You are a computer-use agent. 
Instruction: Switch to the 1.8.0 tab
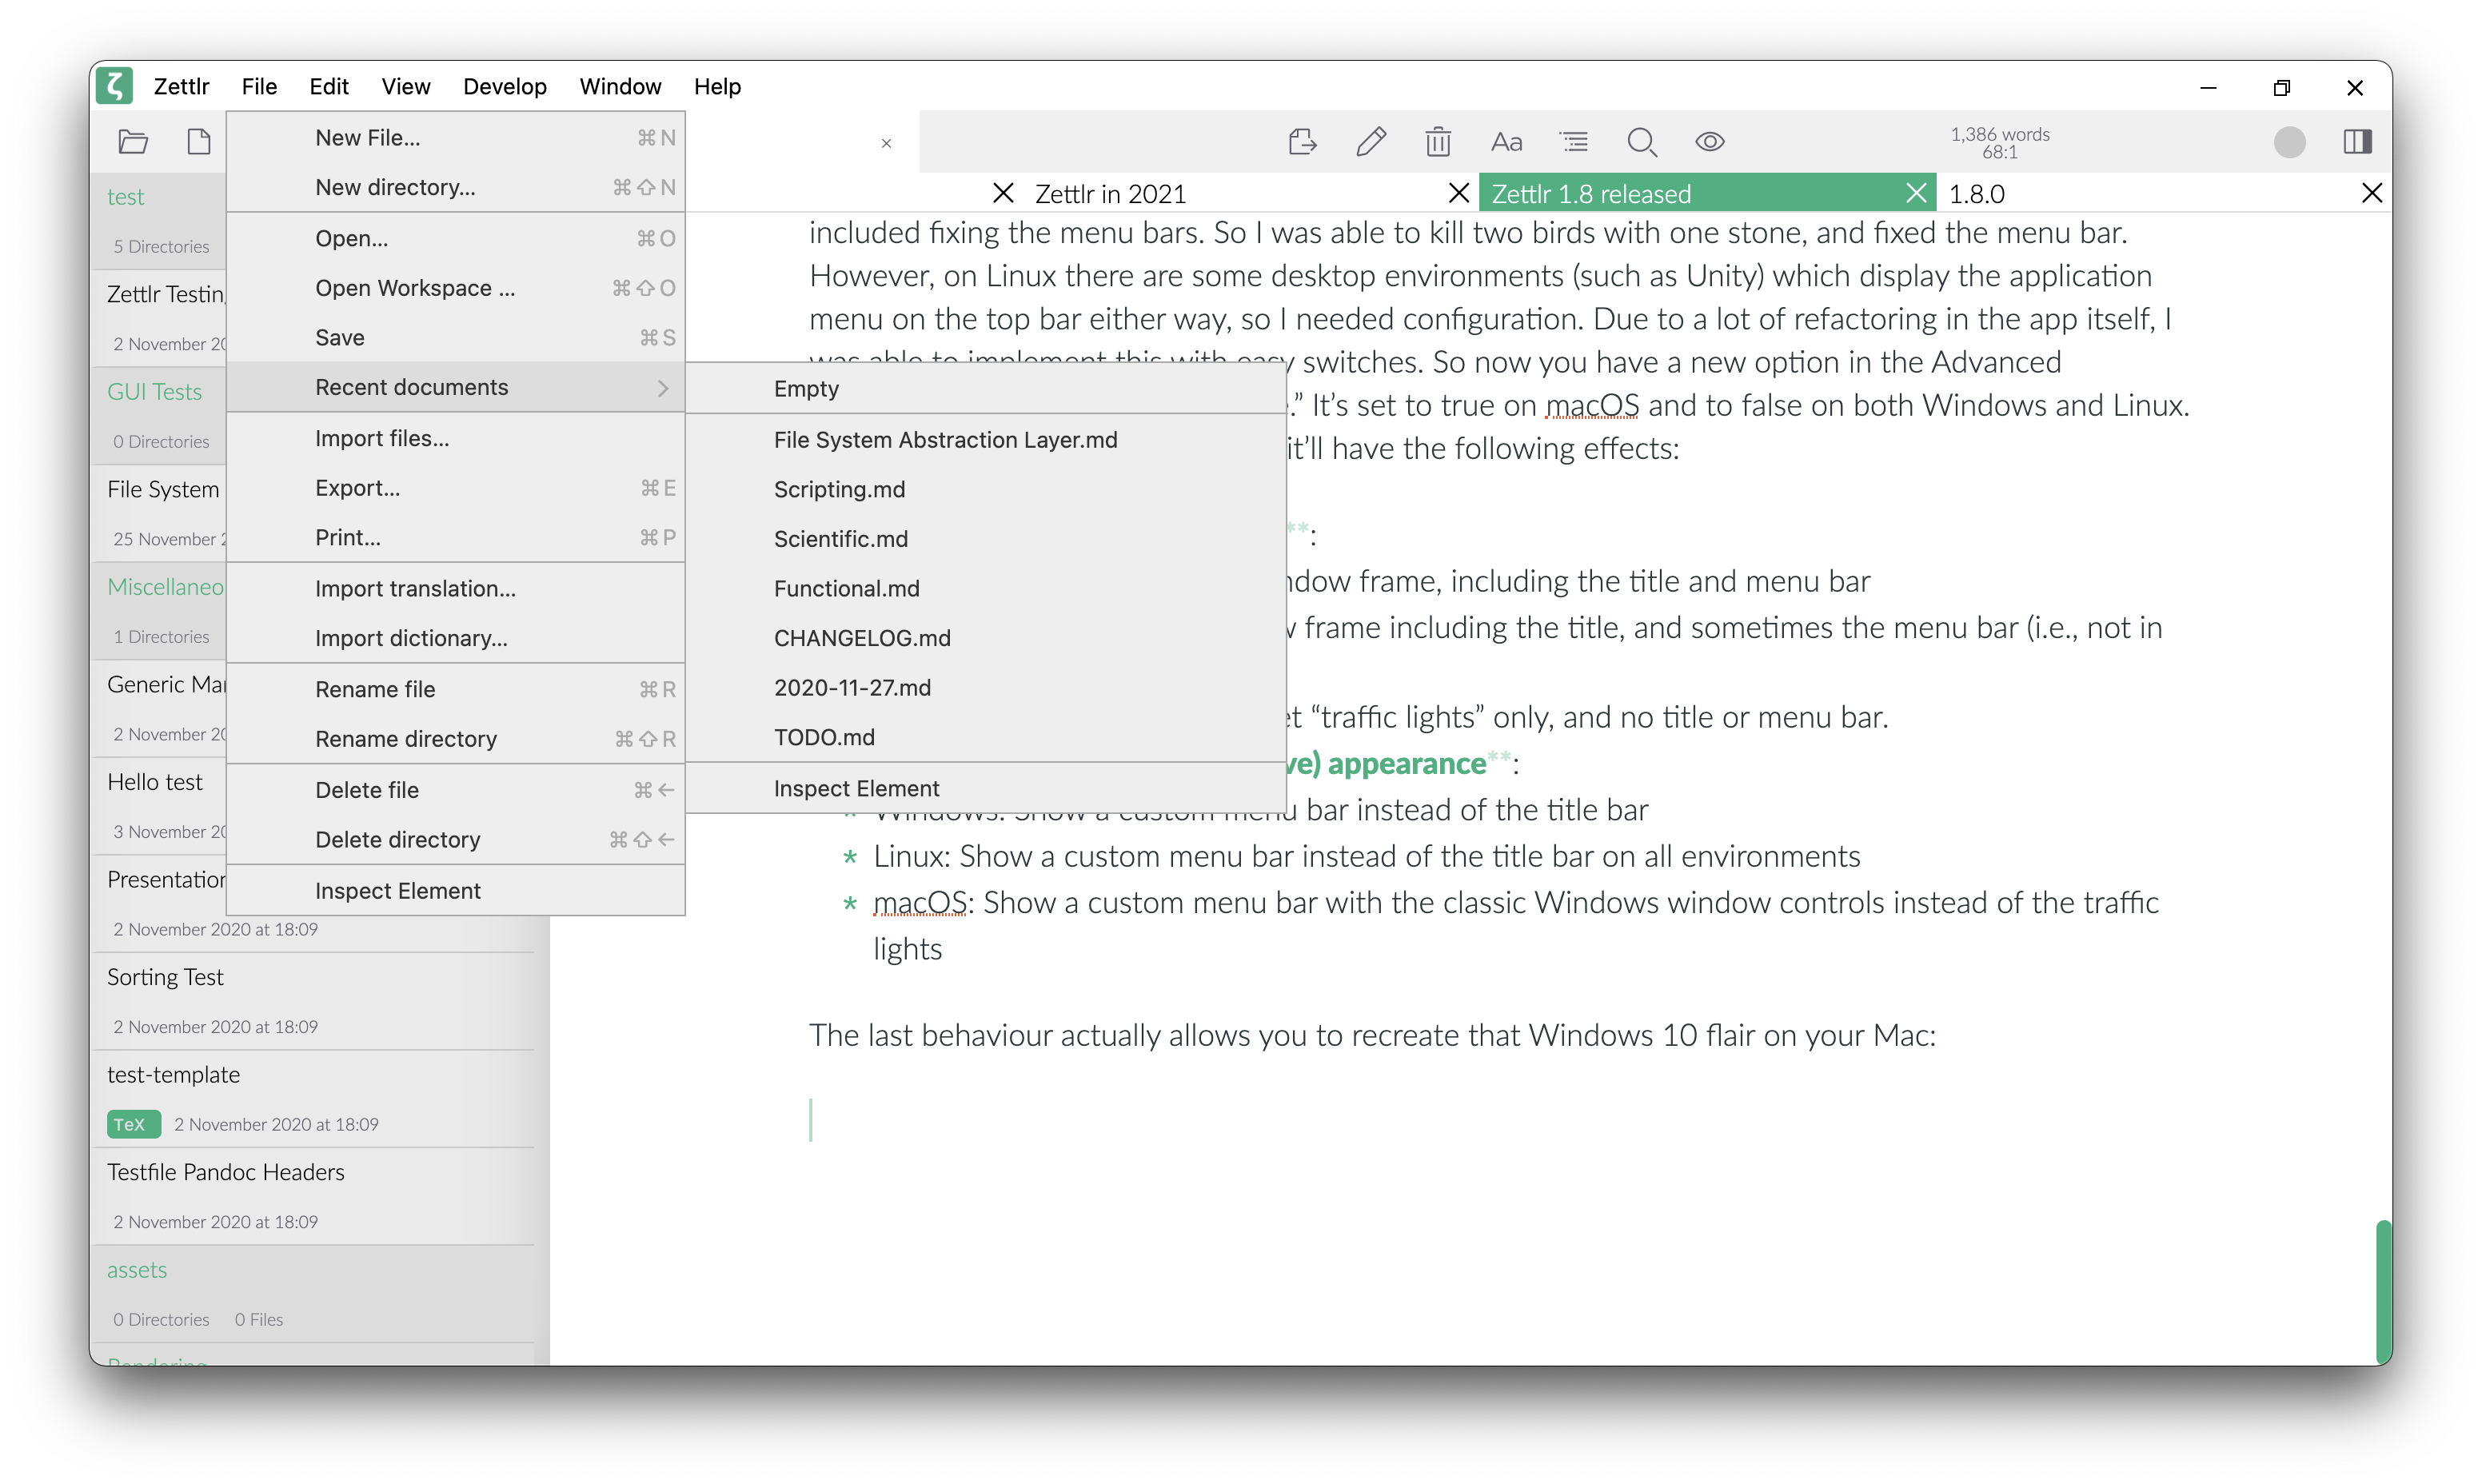pos(2163,193)
